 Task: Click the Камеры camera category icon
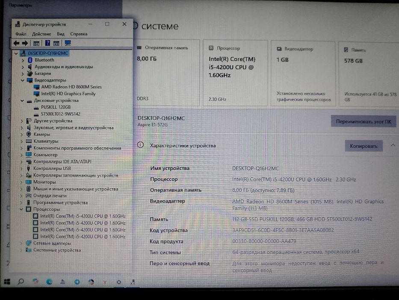(x=29, y=134)
